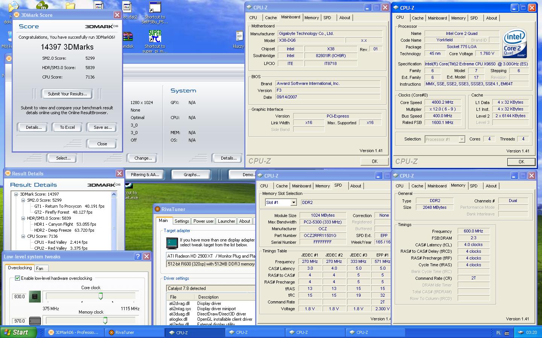The height and width of the screenshot is (338, 542).
Task: Click memory Frequency value 600.0 MHz
Action: pyautogui.click(x=473, y=231)
